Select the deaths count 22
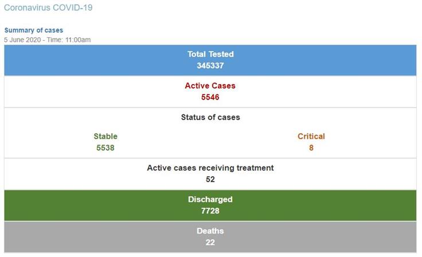The image size is (422, 257). 210,242
